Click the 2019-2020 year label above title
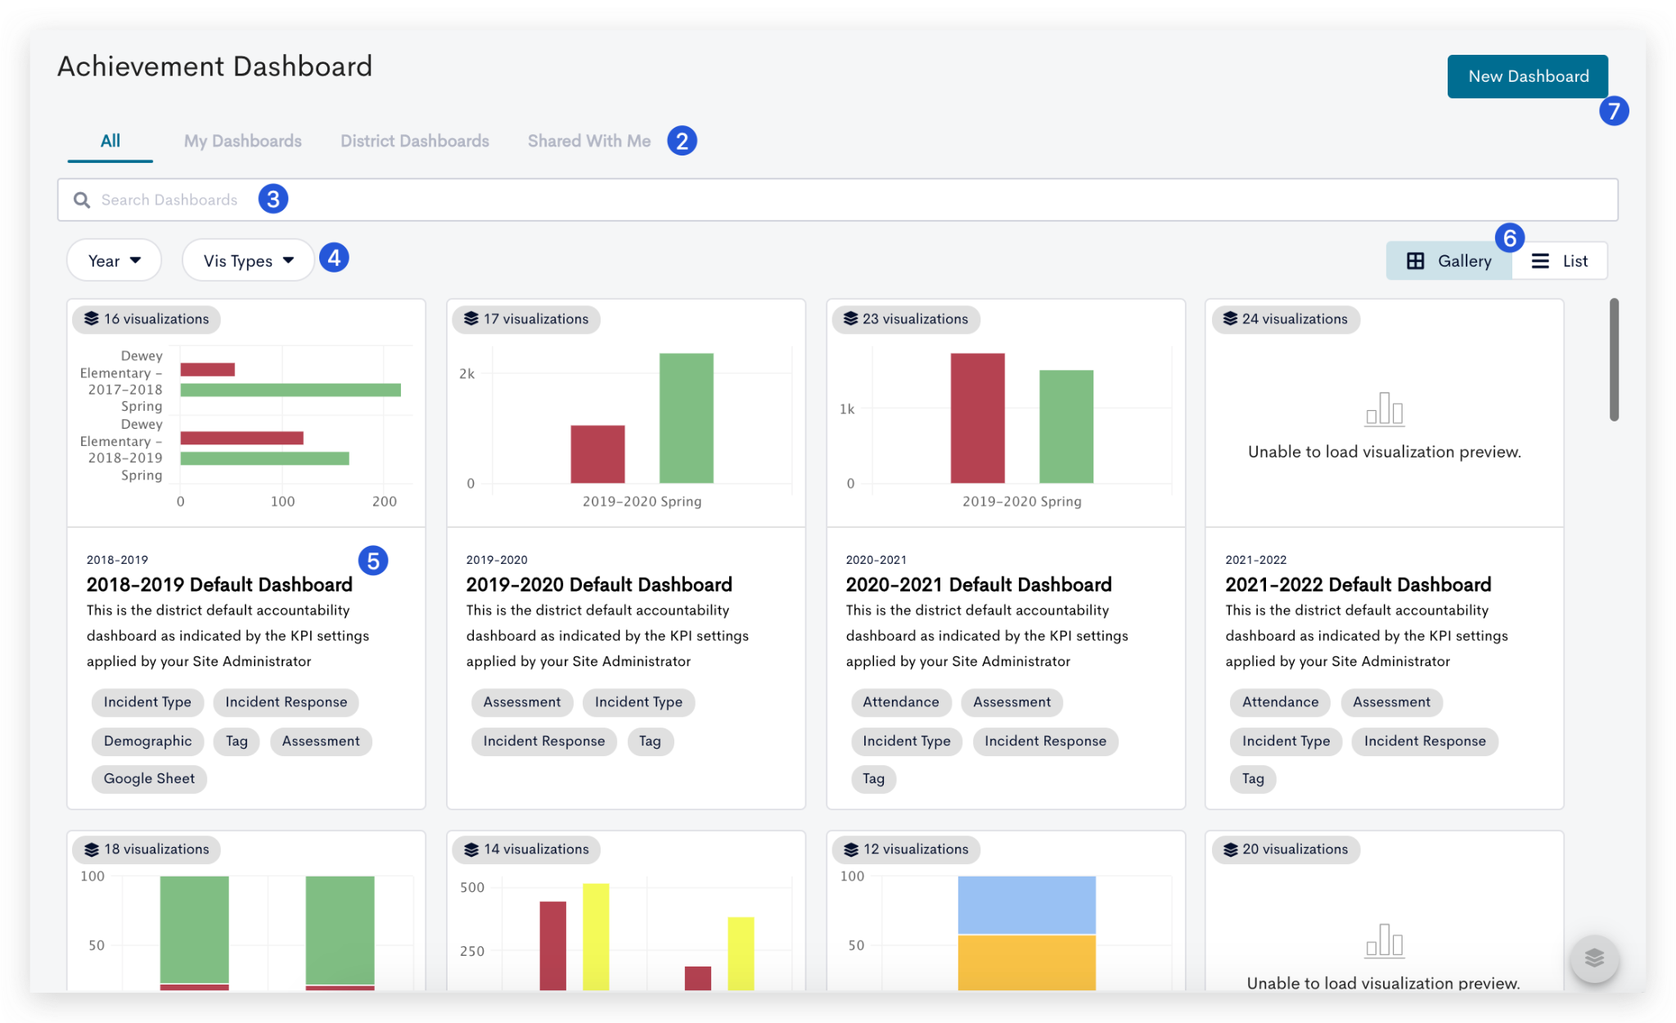Image resolution: width=1676 pixels, height=1023 pixels. [x=497, y=560]
